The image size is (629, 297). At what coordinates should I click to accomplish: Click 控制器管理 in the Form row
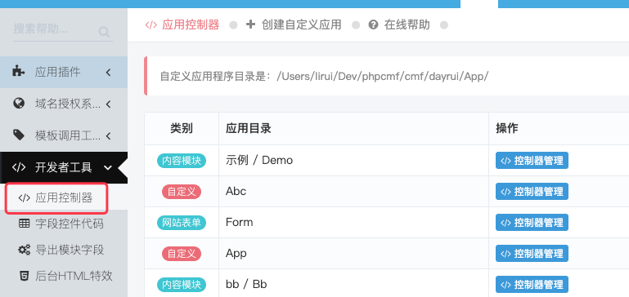532,223
